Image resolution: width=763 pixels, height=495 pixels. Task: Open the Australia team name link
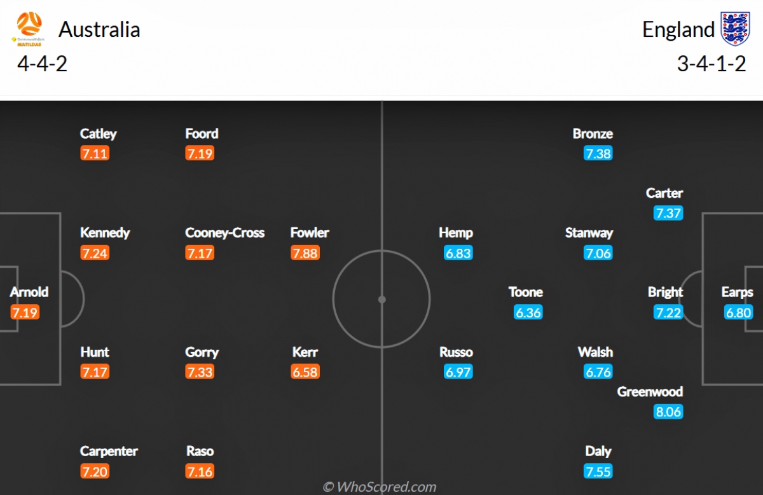100,30
